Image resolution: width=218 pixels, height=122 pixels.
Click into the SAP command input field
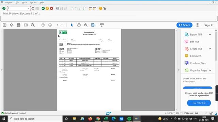tap(18, 8)
